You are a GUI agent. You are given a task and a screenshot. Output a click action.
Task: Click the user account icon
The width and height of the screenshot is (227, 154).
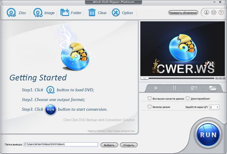tap(206, 13)
